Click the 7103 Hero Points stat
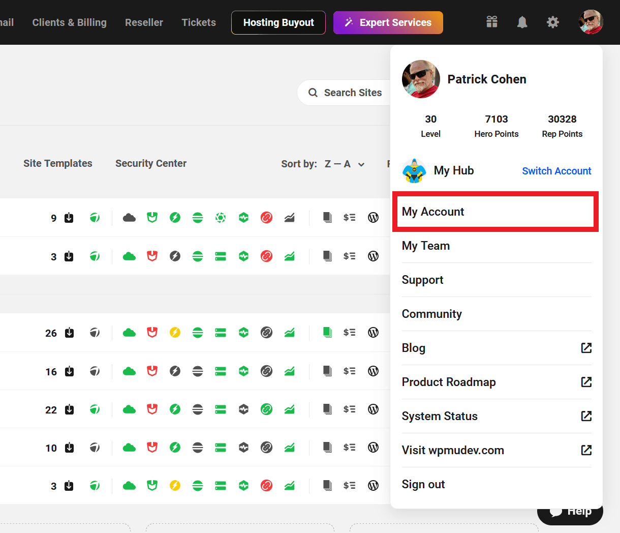This screenshot has height=533, width=620. [497, 126]
